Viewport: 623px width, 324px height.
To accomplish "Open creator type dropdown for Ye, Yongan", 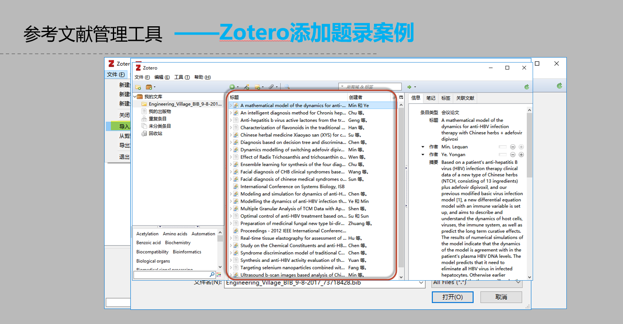I will 423,155.
